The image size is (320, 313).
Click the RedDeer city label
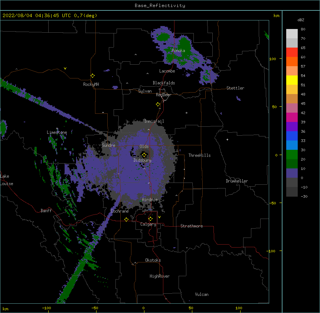coord(163,95)
